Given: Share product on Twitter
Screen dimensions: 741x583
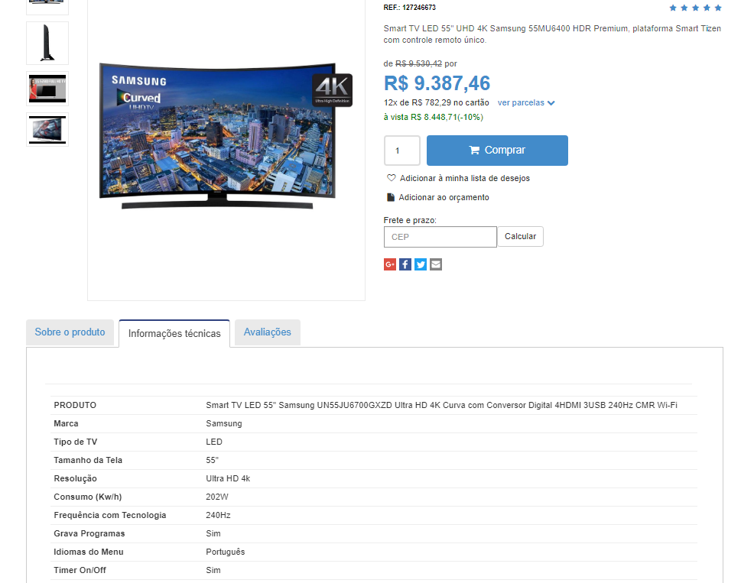Looking at the screenshot, I should coord(421,264).
